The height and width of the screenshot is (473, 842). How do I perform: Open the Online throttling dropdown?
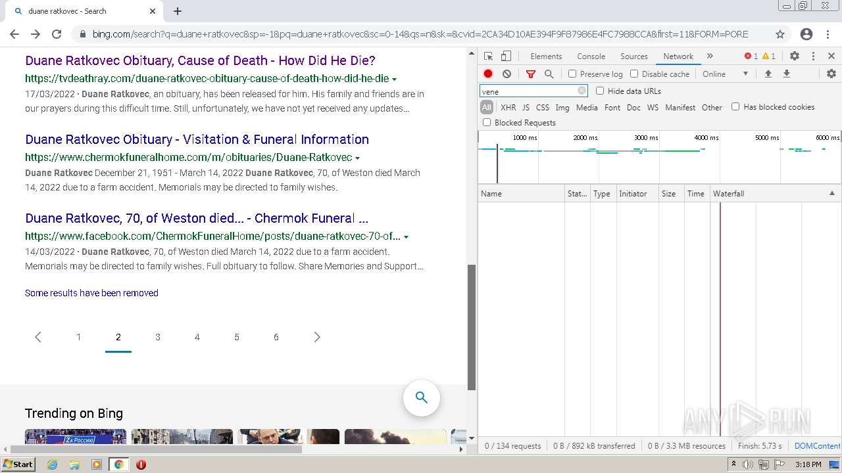(x=725, y=74)
